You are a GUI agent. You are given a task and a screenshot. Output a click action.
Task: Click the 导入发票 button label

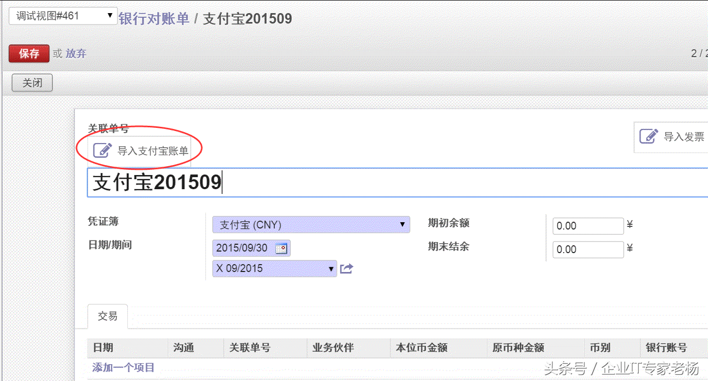(684, 137)
